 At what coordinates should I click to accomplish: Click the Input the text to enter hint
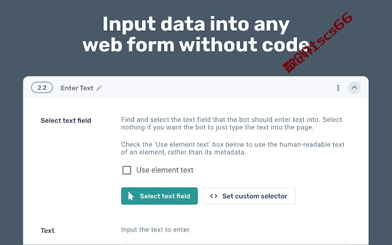click(x=156, y=230)
